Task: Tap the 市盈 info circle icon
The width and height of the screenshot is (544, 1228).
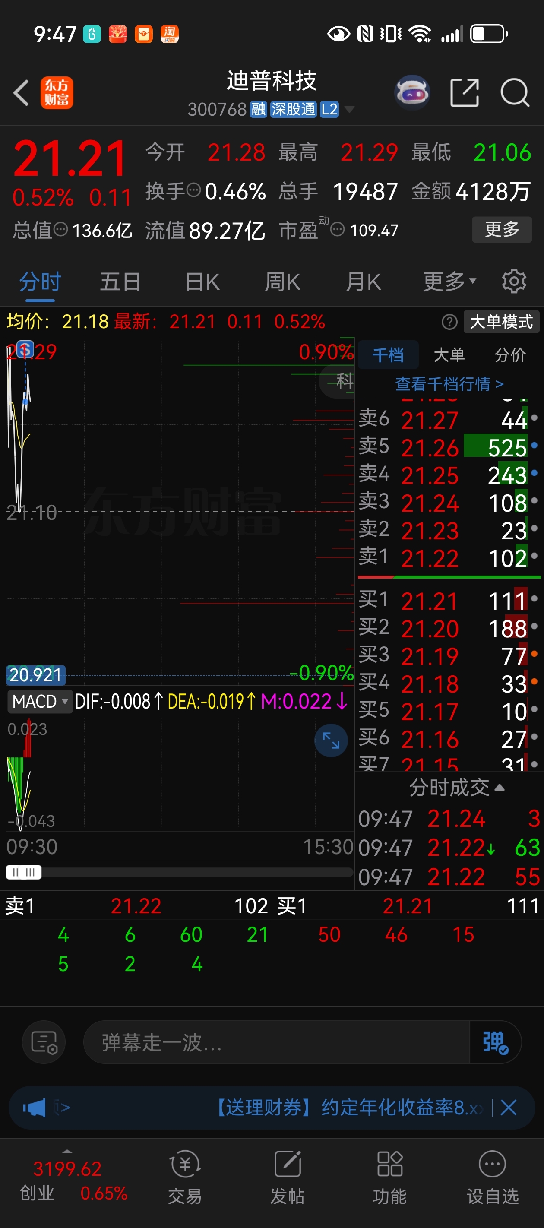Action: [337, 229]
